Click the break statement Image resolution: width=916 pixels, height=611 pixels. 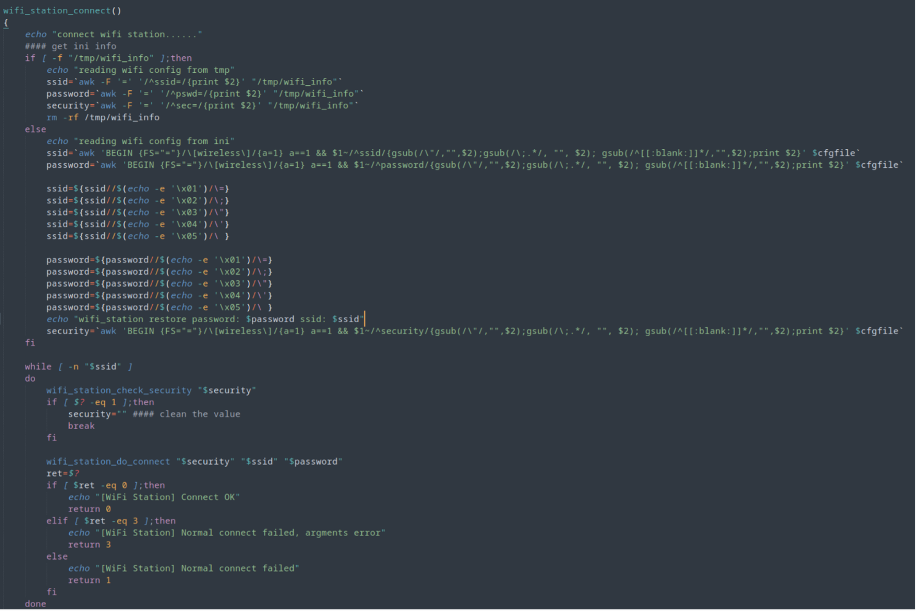[x=81, y=426]
